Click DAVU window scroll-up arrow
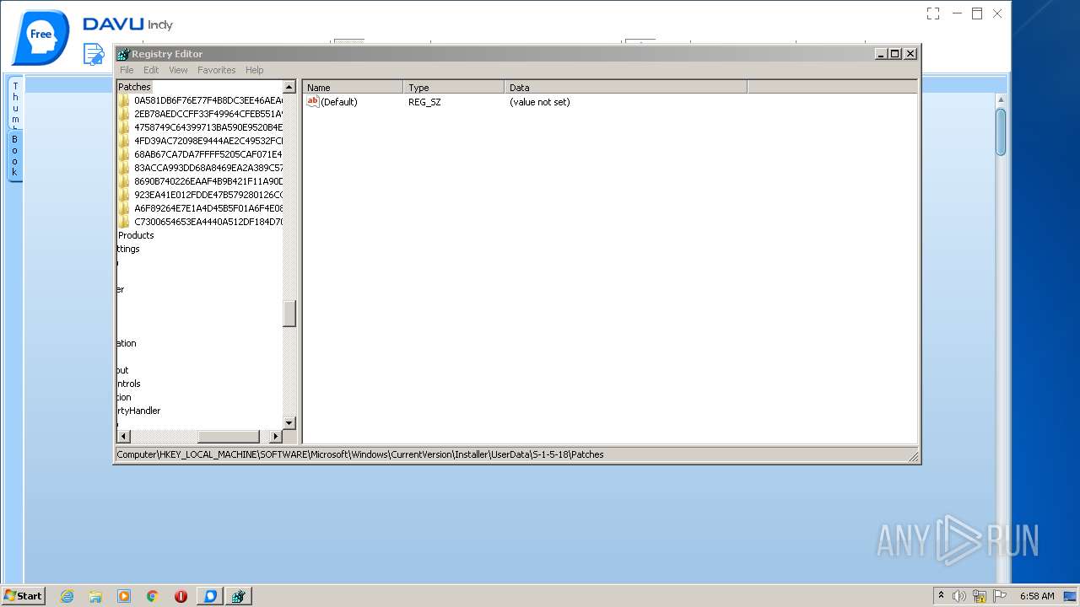Viewport: 1080px width, 607px height. pos(1001,99)
